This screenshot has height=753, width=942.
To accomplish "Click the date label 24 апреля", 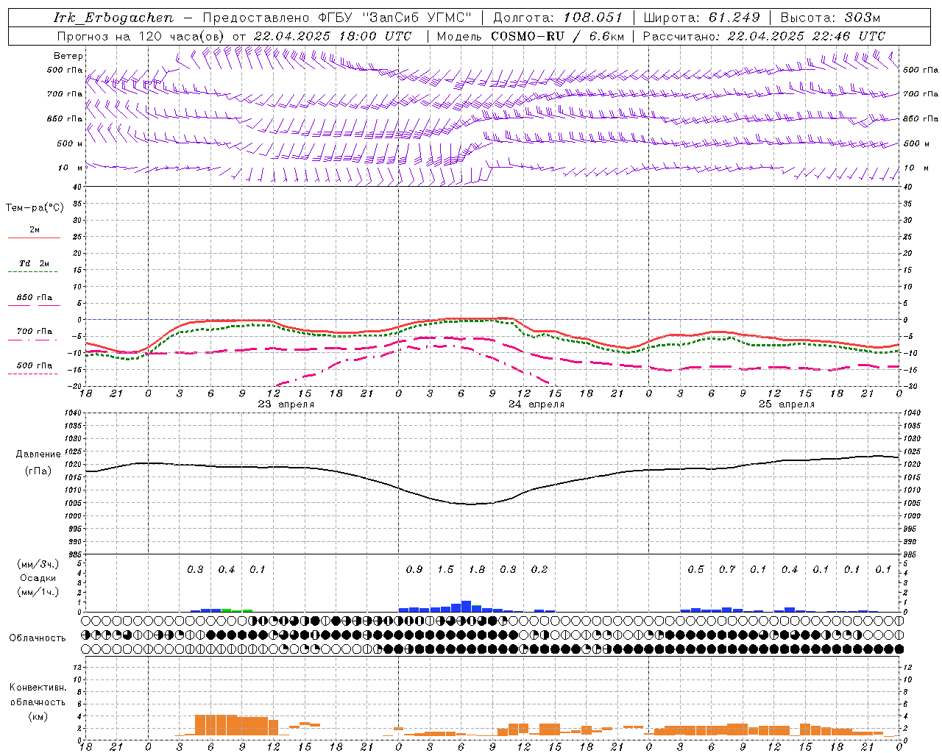I will tap(536, 404).
